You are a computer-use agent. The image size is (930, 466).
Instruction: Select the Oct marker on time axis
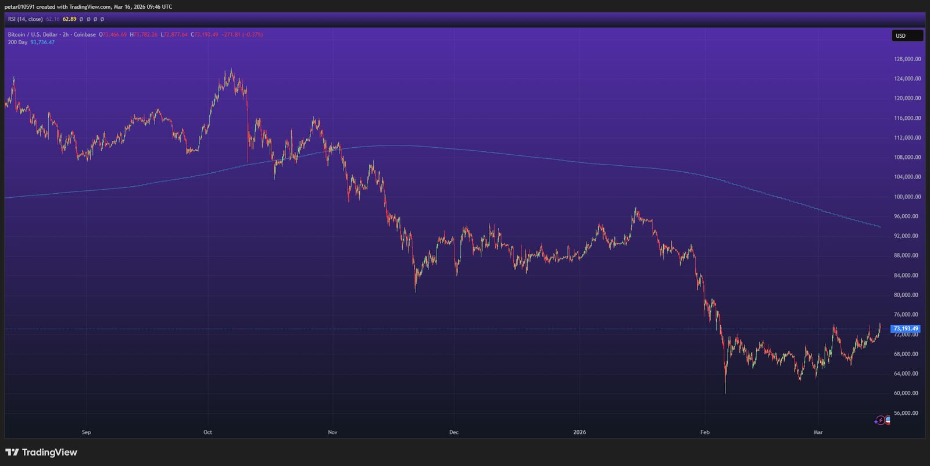click(x=208, y=432)
